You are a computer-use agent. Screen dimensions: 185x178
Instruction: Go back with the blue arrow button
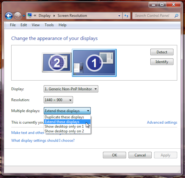coord(9,16)
